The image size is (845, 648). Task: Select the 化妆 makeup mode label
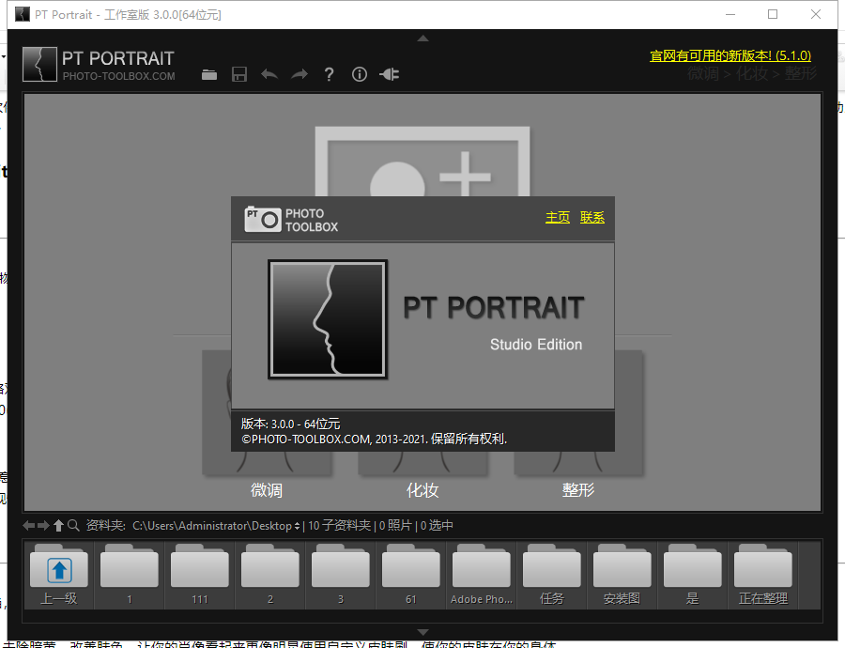(x=422, y=490)
